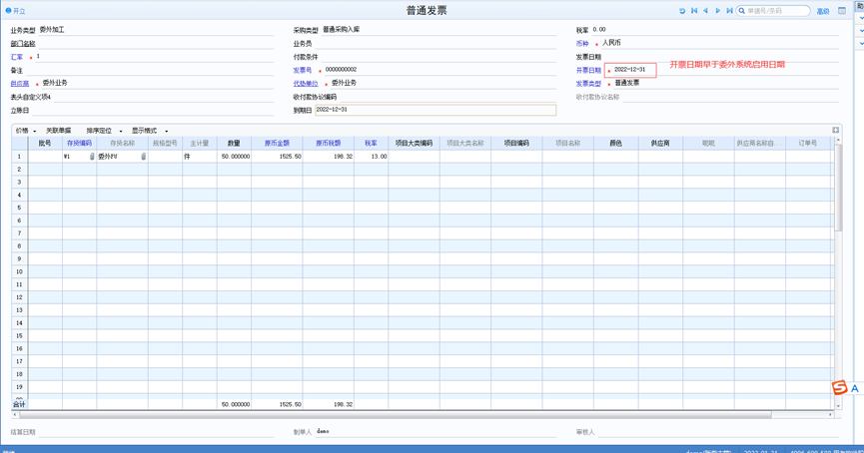Click the attachment icon in the 存货名称 cell
Viewport: 864px width, 453px height.
pos(143,157)
